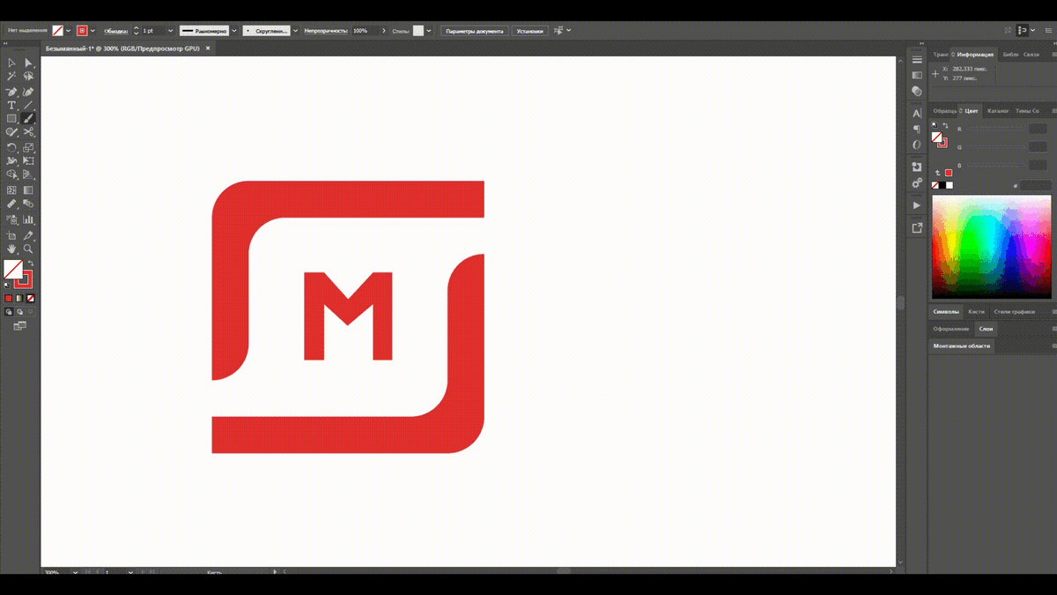Click None swatch in Color panel
1057x595 pixels.
935,185
